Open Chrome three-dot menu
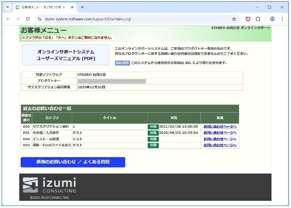The width and height of the screenshot is (291, 208). (x=282, y=19)
